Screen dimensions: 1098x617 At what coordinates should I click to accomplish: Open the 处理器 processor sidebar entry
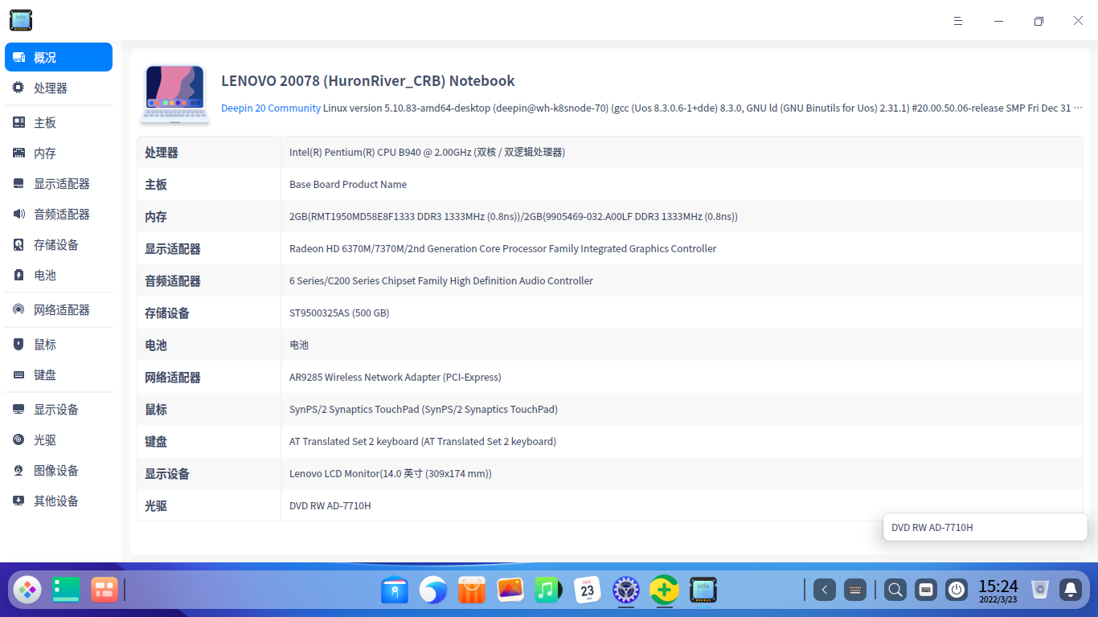point(59,88)
